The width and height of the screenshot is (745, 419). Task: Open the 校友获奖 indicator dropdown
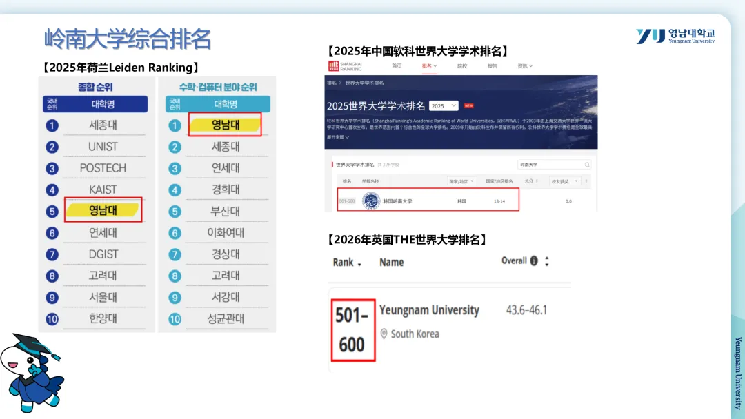click(x=564, y=181)
